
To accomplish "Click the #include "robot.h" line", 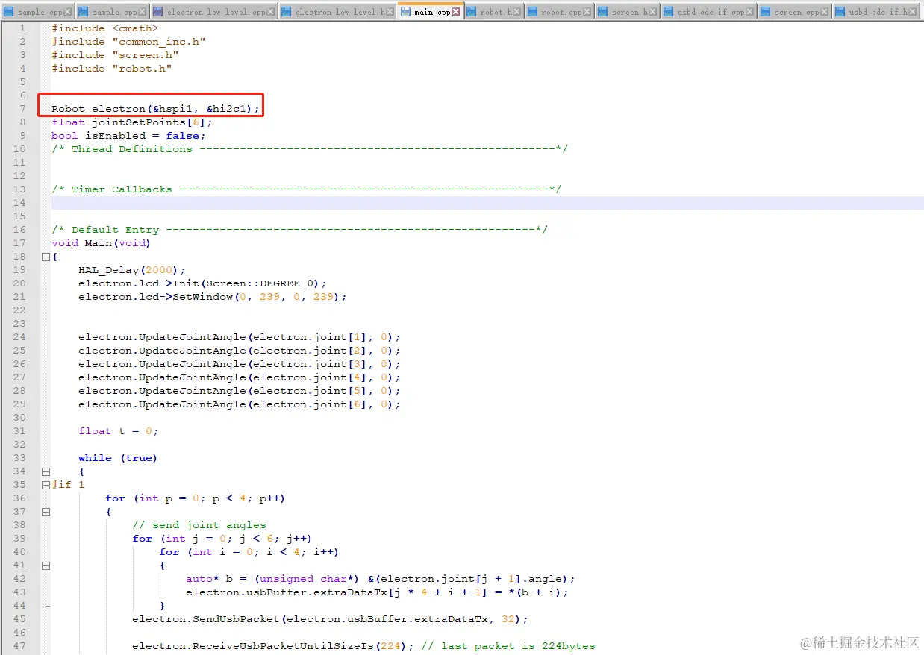I will (x=112, y=69).
